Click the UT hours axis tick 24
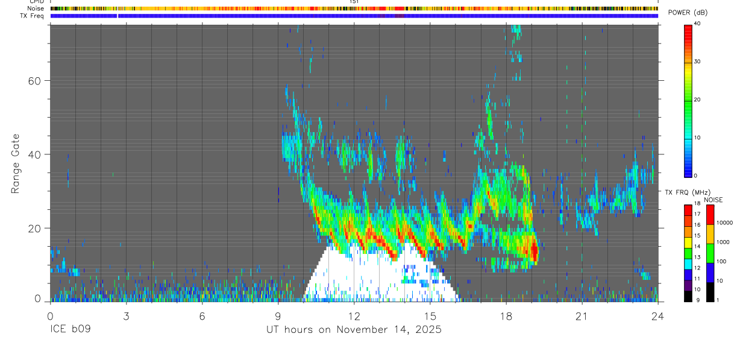This screenshot has height=342, width=740. tap(658, 315)
